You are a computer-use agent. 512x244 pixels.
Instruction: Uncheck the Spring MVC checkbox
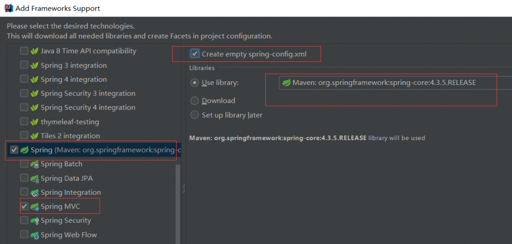(24, 207)
